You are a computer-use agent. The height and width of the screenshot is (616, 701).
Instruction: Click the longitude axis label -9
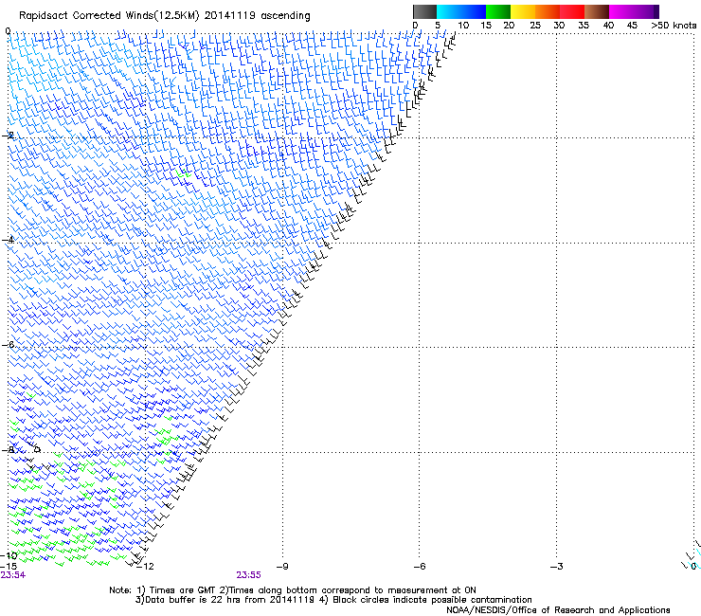[282, 567]
